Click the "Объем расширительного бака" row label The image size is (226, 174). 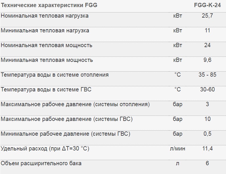(x=41, y=163)
